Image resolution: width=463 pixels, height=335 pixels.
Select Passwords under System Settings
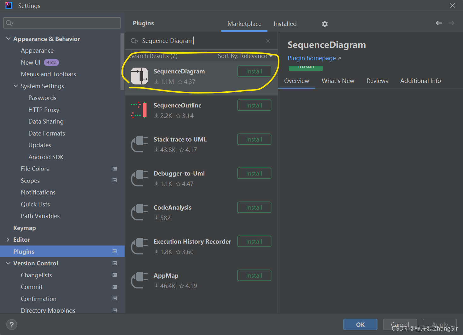point(42,98)
